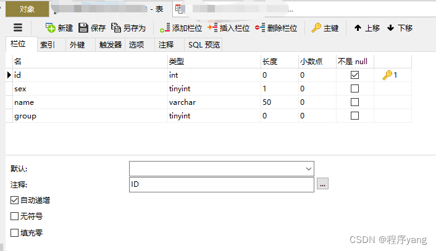
Task: Check 不是 null for name field
Action: point(354,102)
